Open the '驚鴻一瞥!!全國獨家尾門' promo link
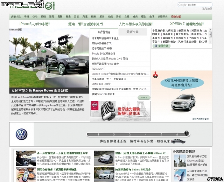The height and width of the screenshot is (182, 224). coord(85,24)
